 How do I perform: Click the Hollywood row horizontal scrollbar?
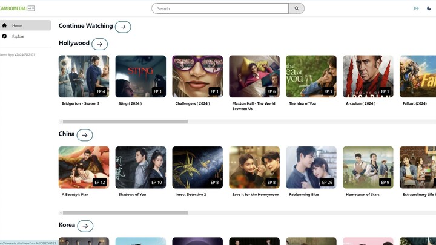point(125,122)
